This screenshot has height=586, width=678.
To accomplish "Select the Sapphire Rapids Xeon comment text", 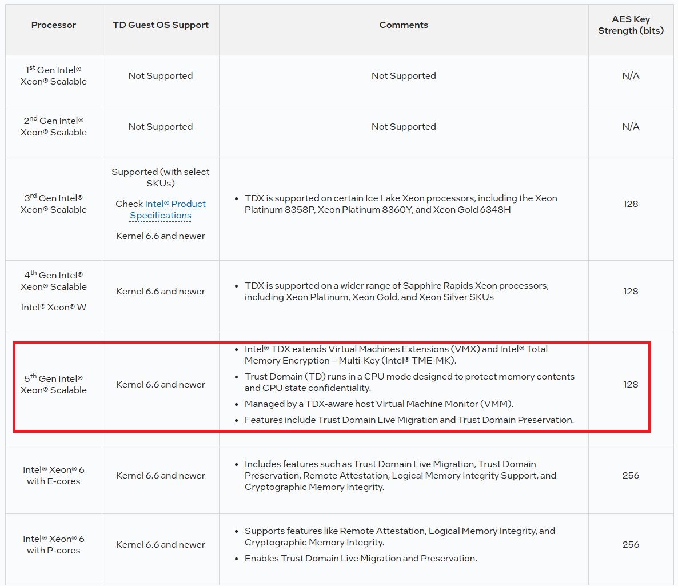I will click(x=397, y=291).
